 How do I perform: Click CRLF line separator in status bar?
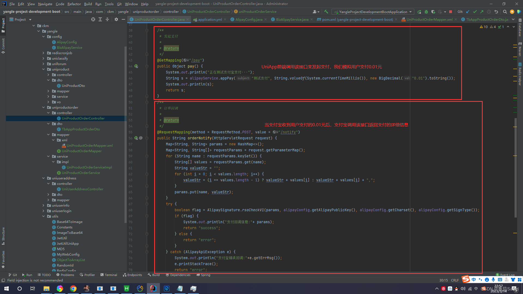coord(455,280)
